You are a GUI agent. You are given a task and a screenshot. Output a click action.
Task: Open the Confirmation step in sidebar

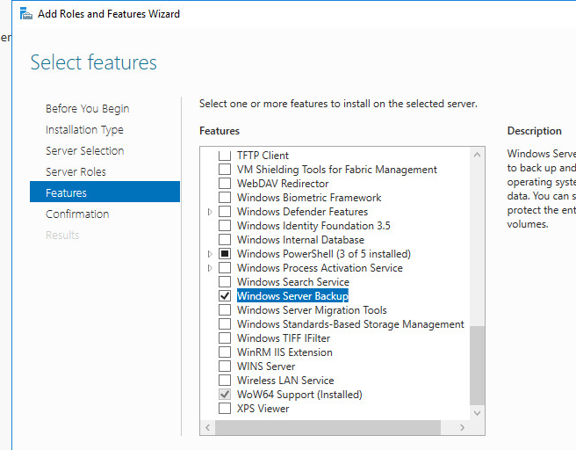coord(77,214)
